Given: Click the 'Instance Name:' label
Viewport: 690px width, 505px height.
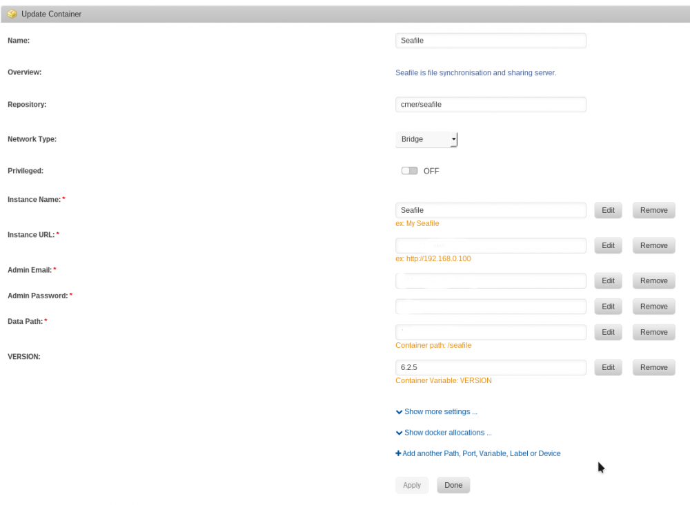Looking at the screenshot, I should pos(34,200).
